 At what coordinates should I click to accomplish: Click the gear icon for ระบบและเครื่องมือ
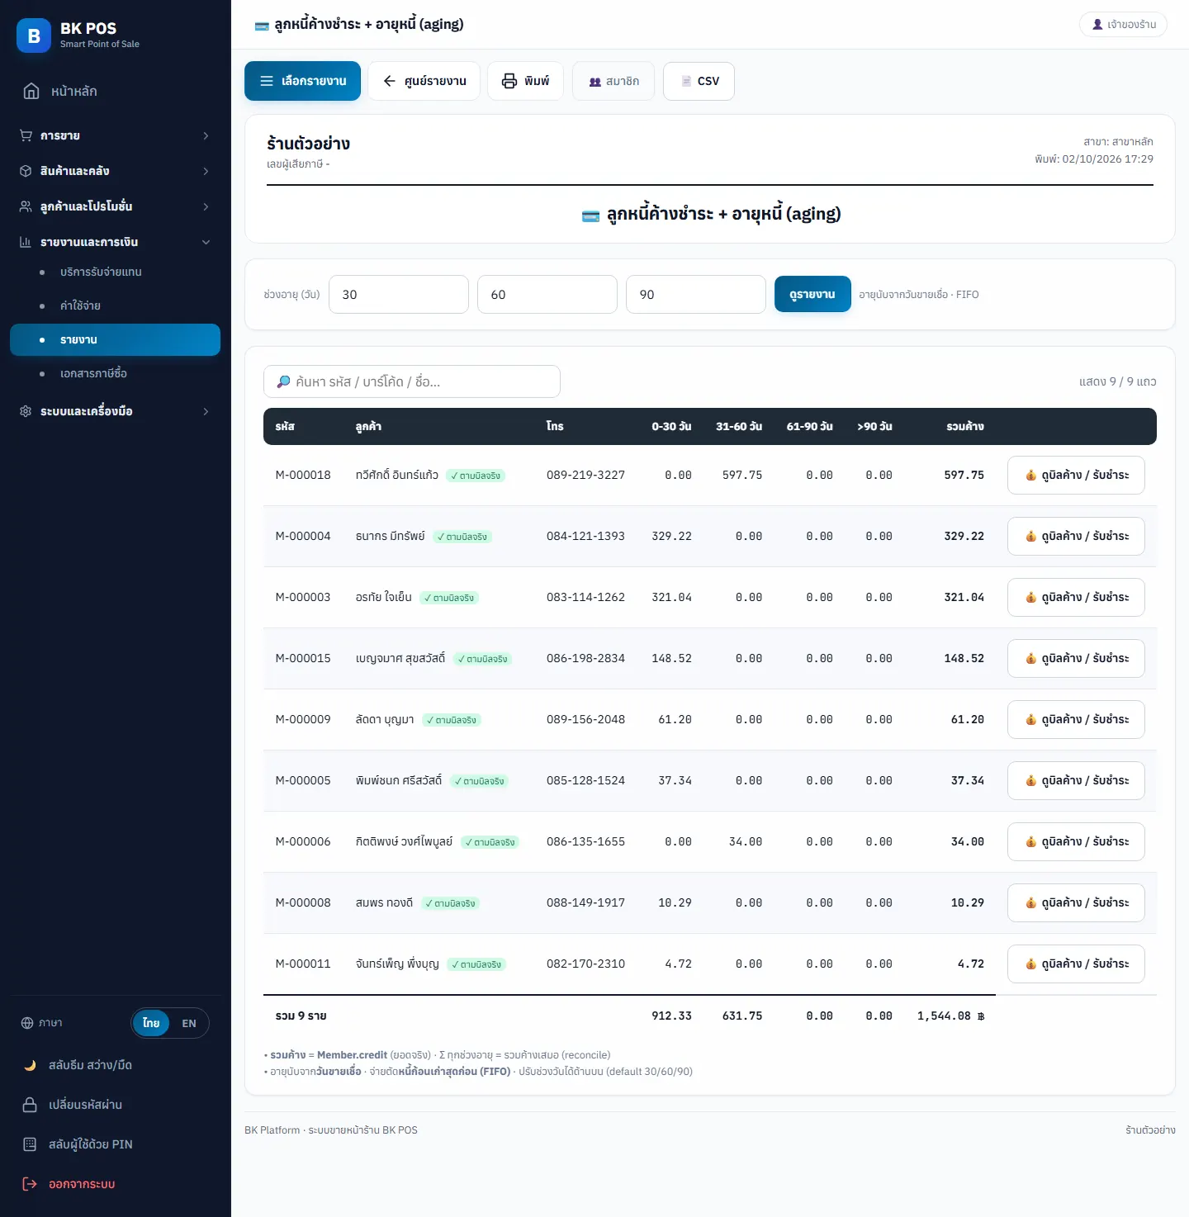pyautogui.click(x=26, y=411)
